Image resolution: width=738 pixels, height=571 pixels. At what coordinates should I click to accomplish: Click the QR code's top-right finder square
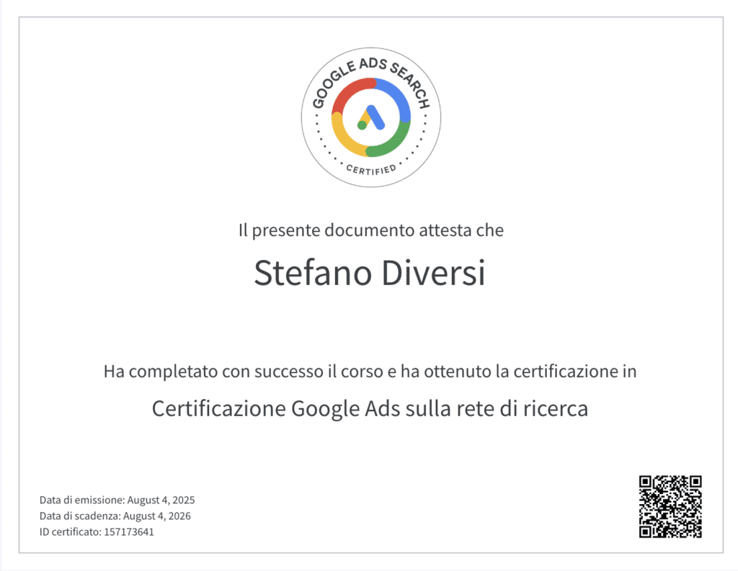[693, 484]
